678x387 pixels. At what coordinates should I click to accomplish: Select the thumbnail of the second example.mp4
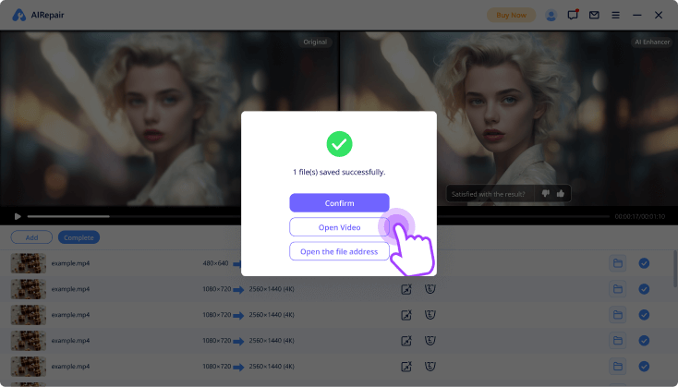pos(28,289)
